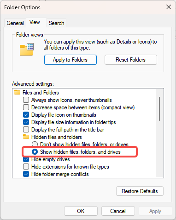Viewport: 176px width, 220px height.
Task: Click the Advanced settings scrollbar thumb
Action: point(159,109)
